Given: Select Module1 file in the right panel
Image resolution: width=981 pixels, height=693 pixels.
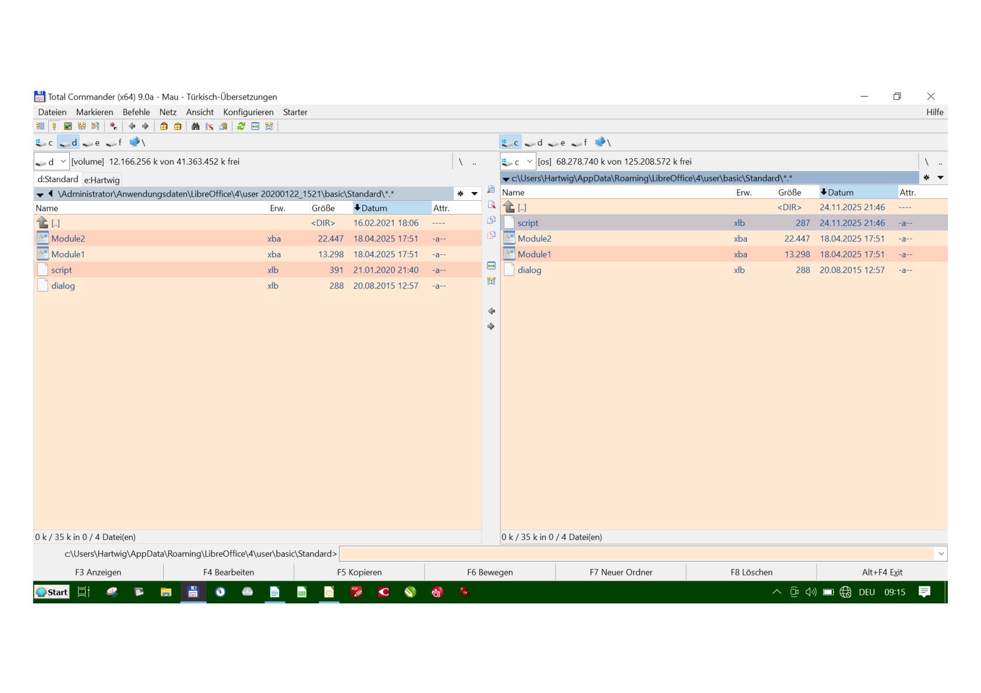Looking at the screenshot, I should (534, 254).
